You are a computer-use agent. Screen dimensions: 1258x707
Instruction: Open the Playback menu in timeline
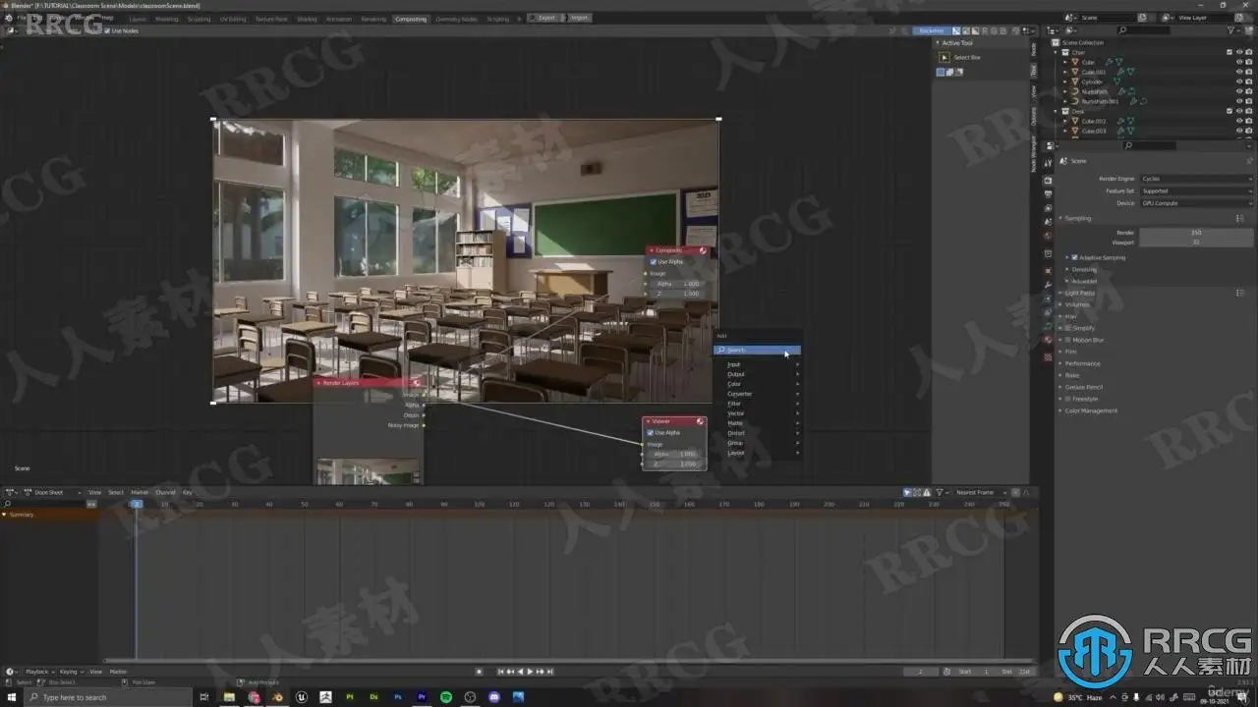(38, 672)
